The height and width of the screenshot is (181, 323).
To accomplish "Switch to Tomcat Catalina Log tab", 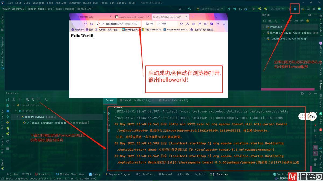I will (x=175, y=100).
